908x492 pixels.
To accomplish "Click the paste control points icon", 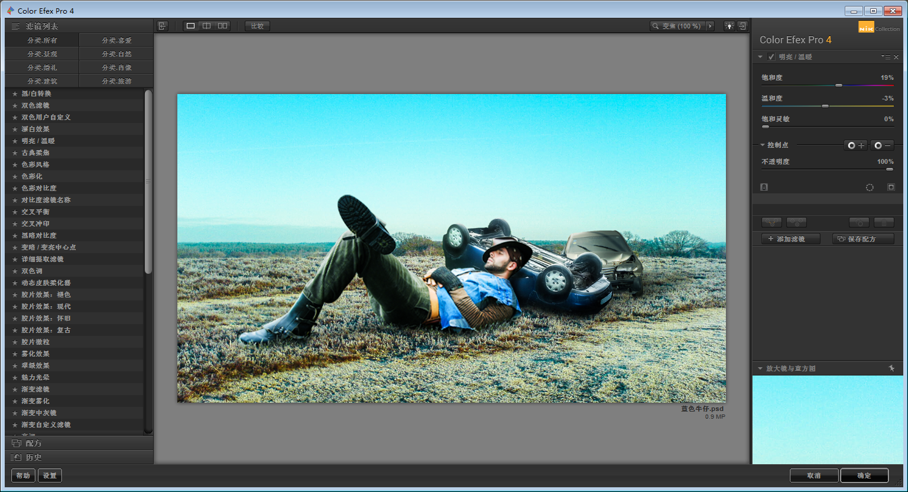I will click(796, 222).
